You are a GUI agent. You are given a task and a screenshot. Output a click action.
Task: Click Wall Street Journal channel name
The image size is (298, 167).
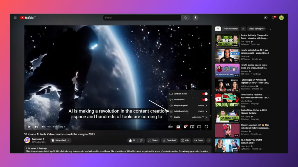pyautogui.click(x=248, y=86)
